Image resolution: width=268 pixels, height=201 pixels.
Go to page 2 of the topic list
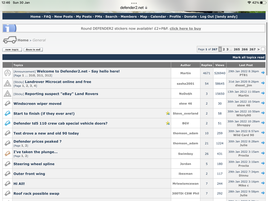click(224, 49)
